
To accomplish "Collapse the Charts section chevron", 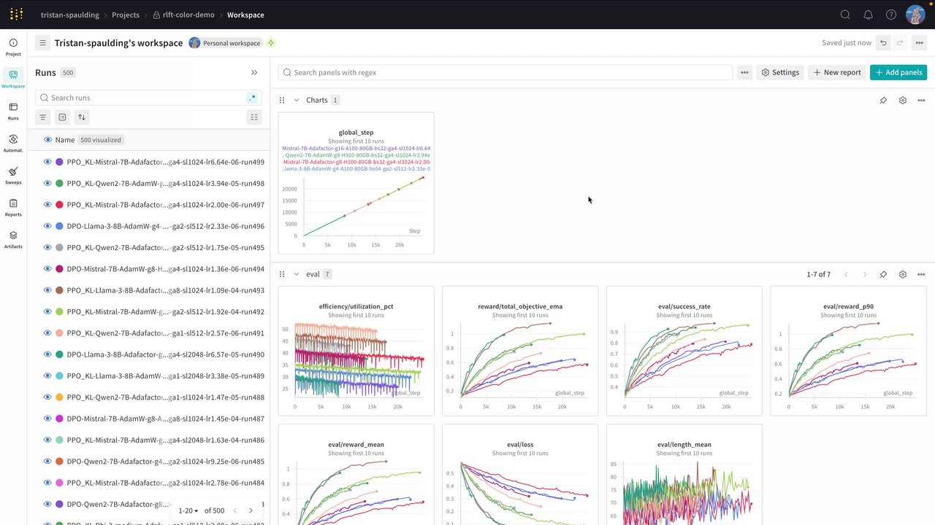I will coord(297,100).
